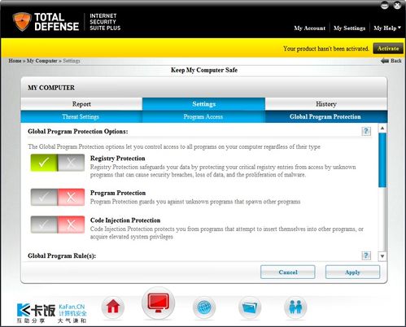Image resolution: width=406 pixels, height=327 pixels.
Task: Select the Program Access sub-tab
Action: (203, 117)
